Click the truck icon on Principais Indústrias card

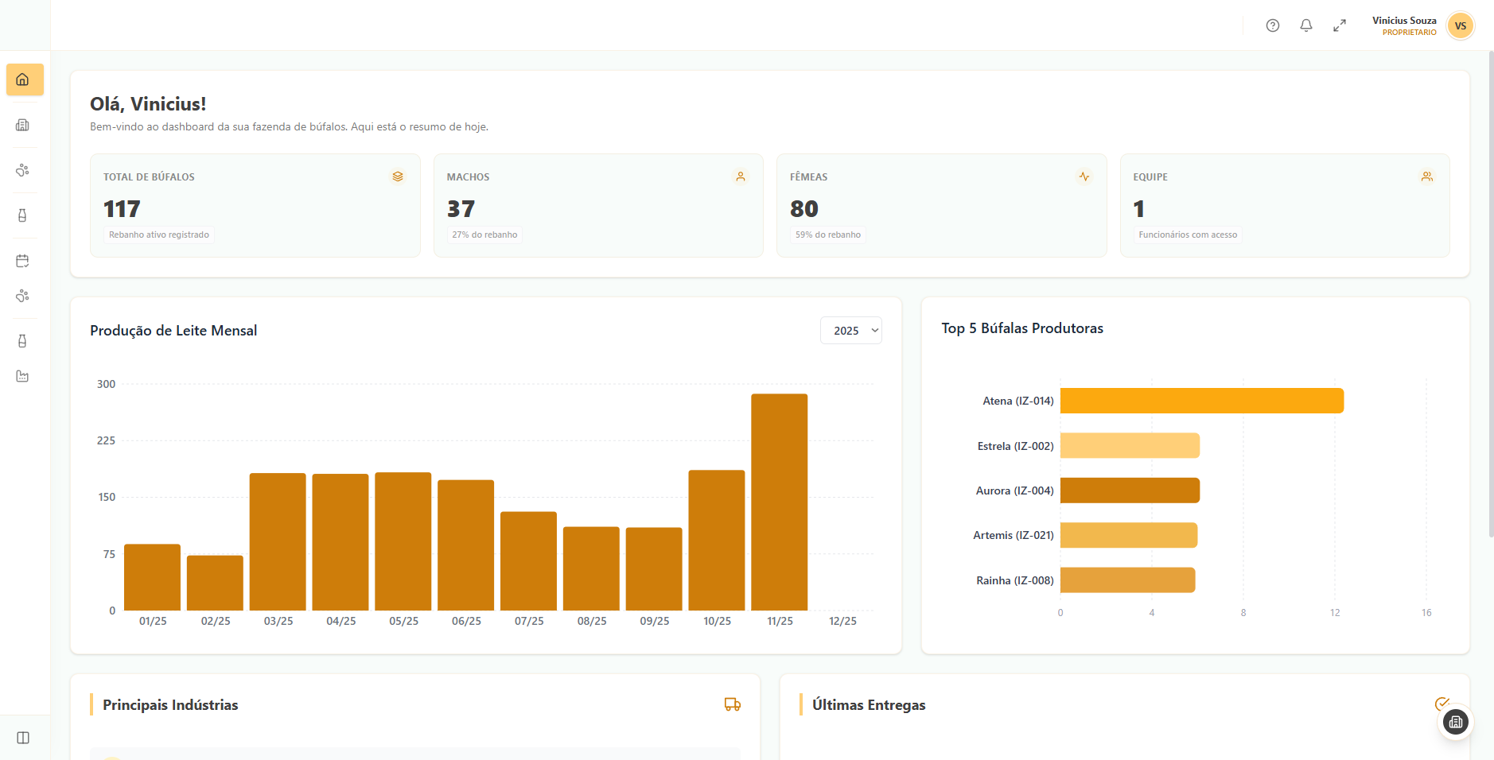pos(731,704)
